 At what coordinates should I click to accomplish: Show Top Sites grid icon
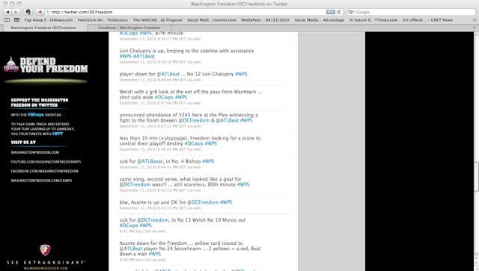point(16,20)
